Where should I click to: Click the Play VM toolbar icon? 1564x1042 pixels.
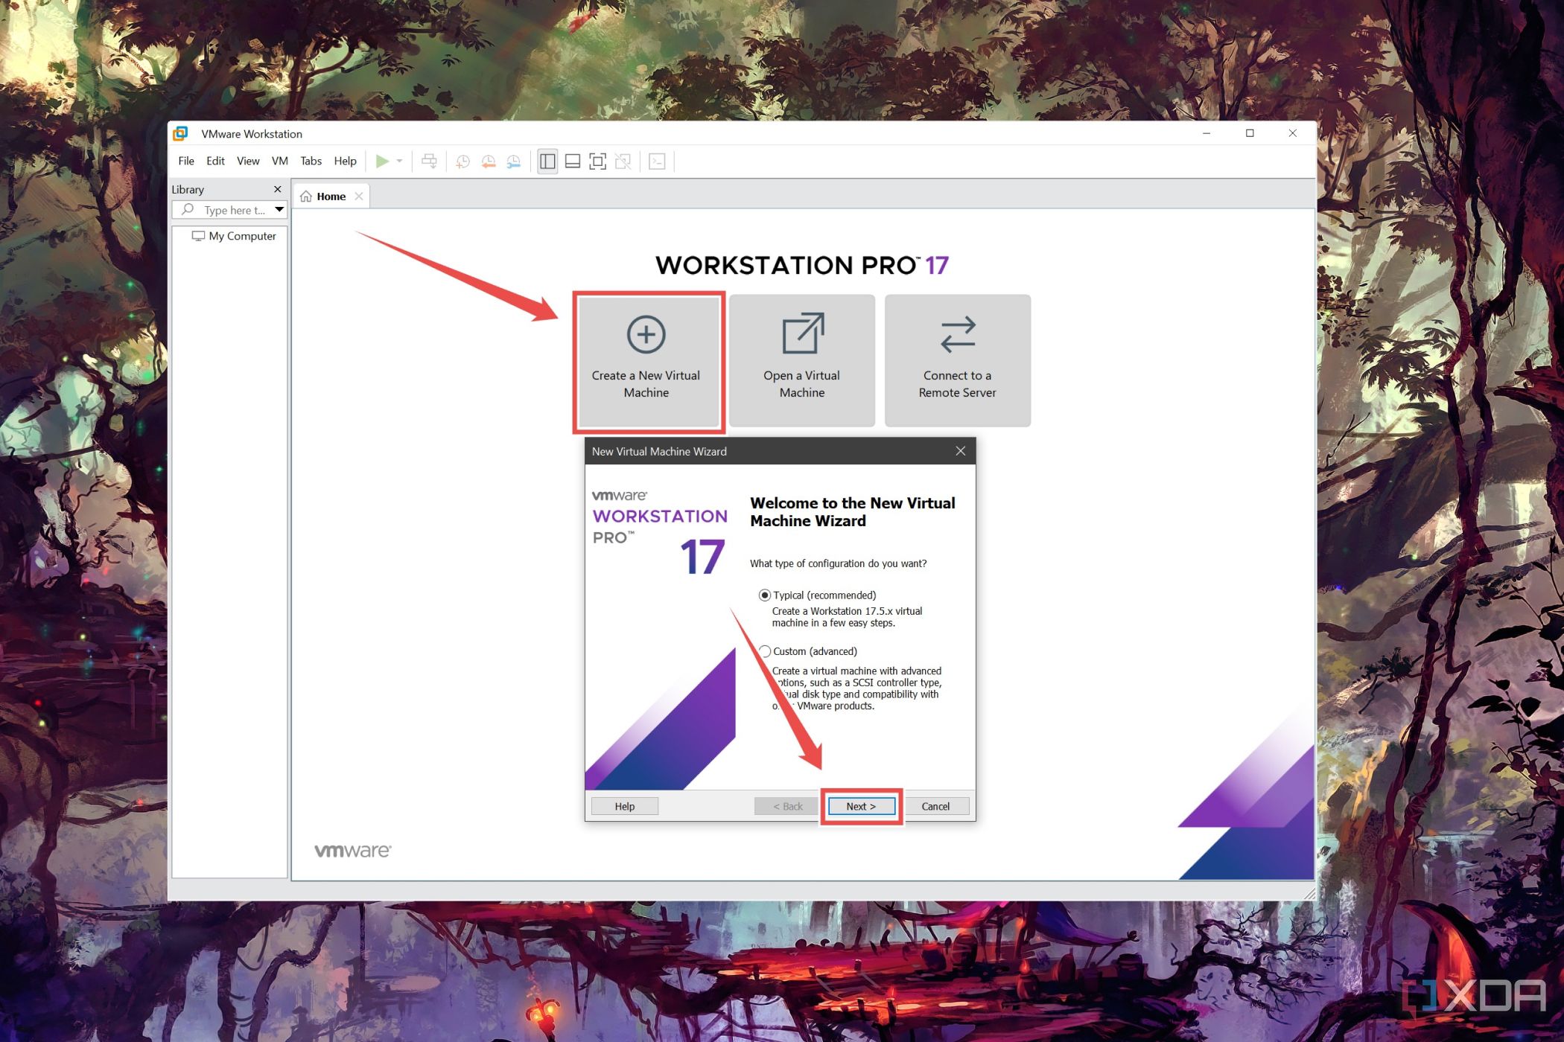point(384,161)
